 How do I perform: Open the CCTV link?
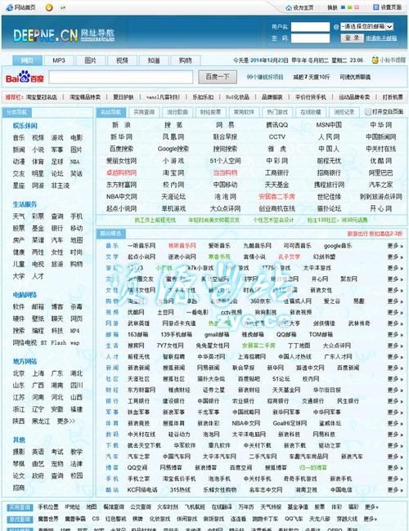(x=276, y=136)
